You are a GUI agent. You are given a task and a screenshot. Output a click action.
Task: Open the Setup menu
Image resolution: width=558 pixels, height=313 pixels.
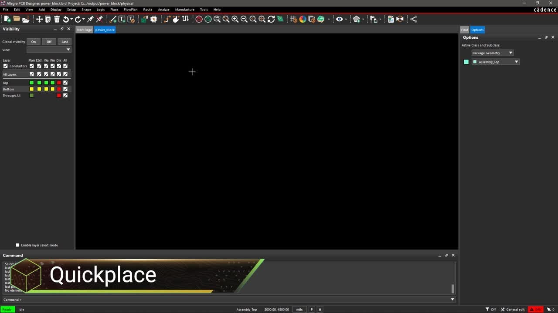click(x=71, y=10)
